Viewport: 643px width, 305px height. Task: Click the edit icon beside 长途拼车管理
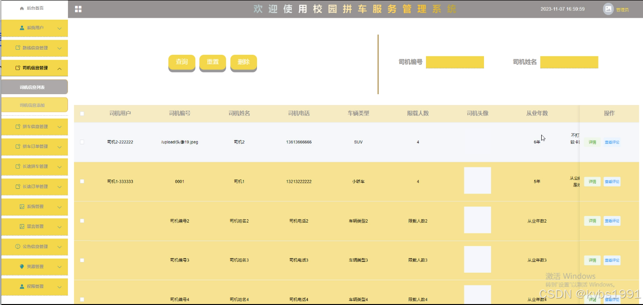coord(18,166)
